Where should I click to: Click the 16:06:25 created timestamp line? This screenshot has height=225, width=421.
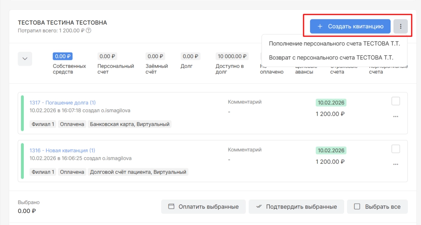[x=81, y=158]
